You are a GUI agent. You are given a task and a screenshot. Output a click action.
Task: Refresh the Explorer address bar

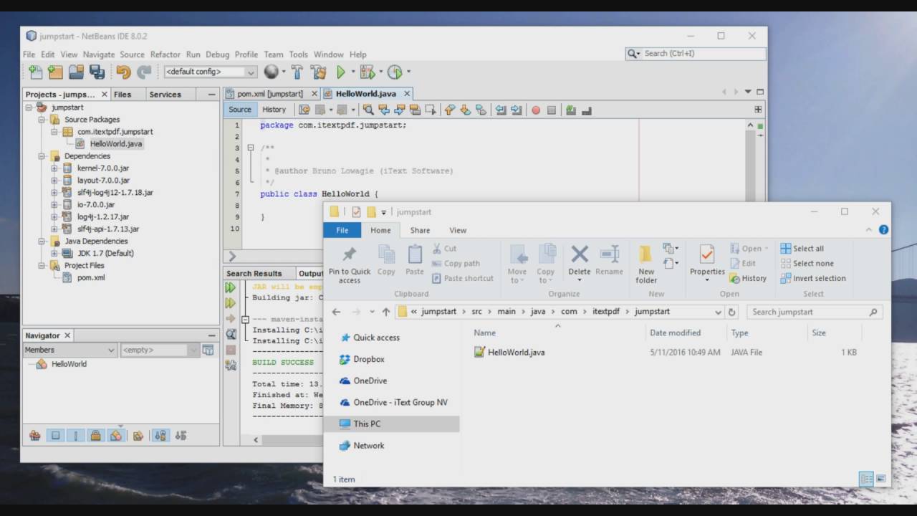tap(731, 312)
